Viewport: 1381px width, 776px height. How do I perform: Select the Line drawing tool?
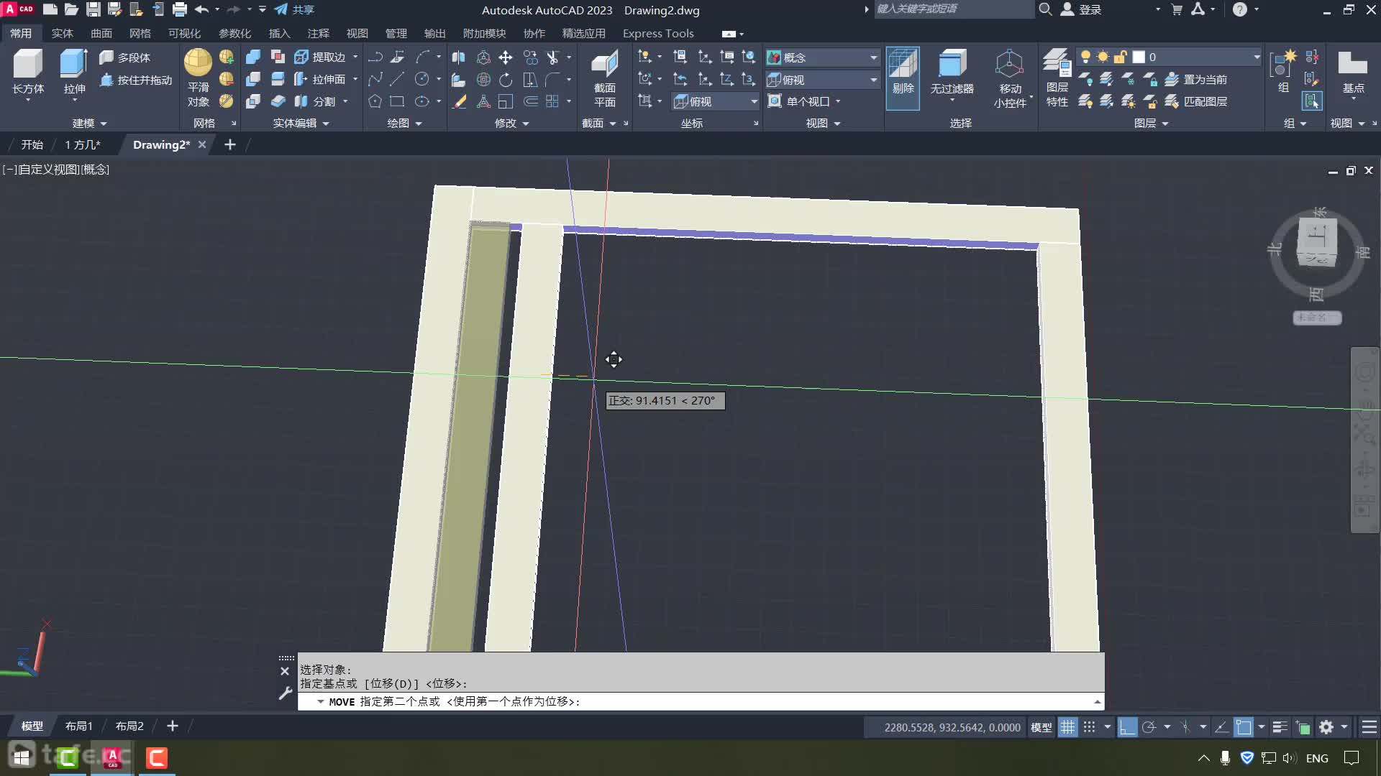tap(397, 79)
